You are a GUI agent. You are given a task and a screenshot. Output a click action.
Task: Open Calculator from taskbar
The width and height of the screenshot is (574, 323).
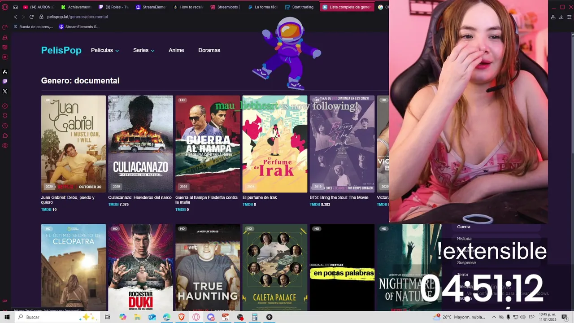(254, 317)
